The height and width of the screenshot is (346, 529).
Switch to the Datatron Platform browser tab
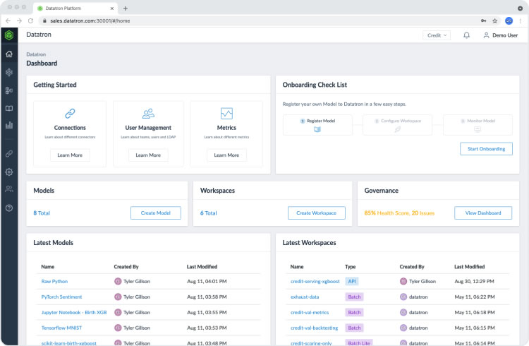[x=75, y=8]
